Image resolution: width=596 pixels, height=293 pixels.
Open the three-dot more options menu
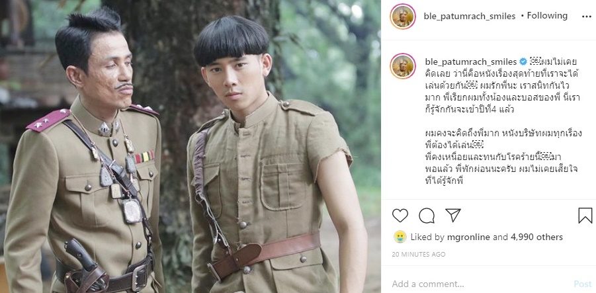(x=587, y=17)
